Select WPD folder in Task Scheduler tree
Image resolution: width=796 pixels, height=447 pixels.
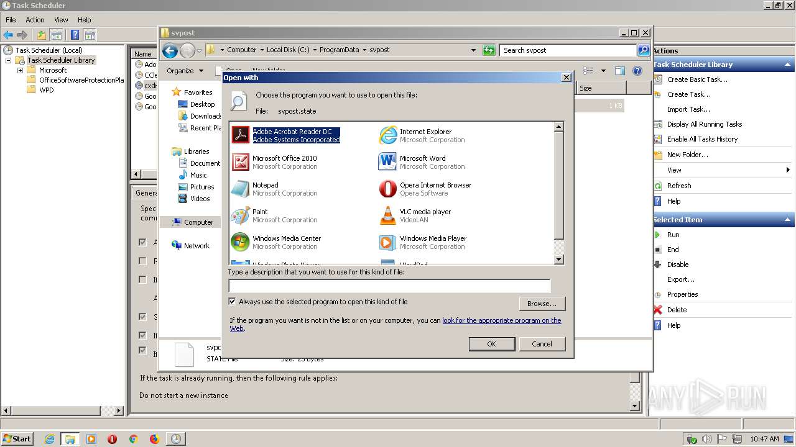[x=46, y=90]
